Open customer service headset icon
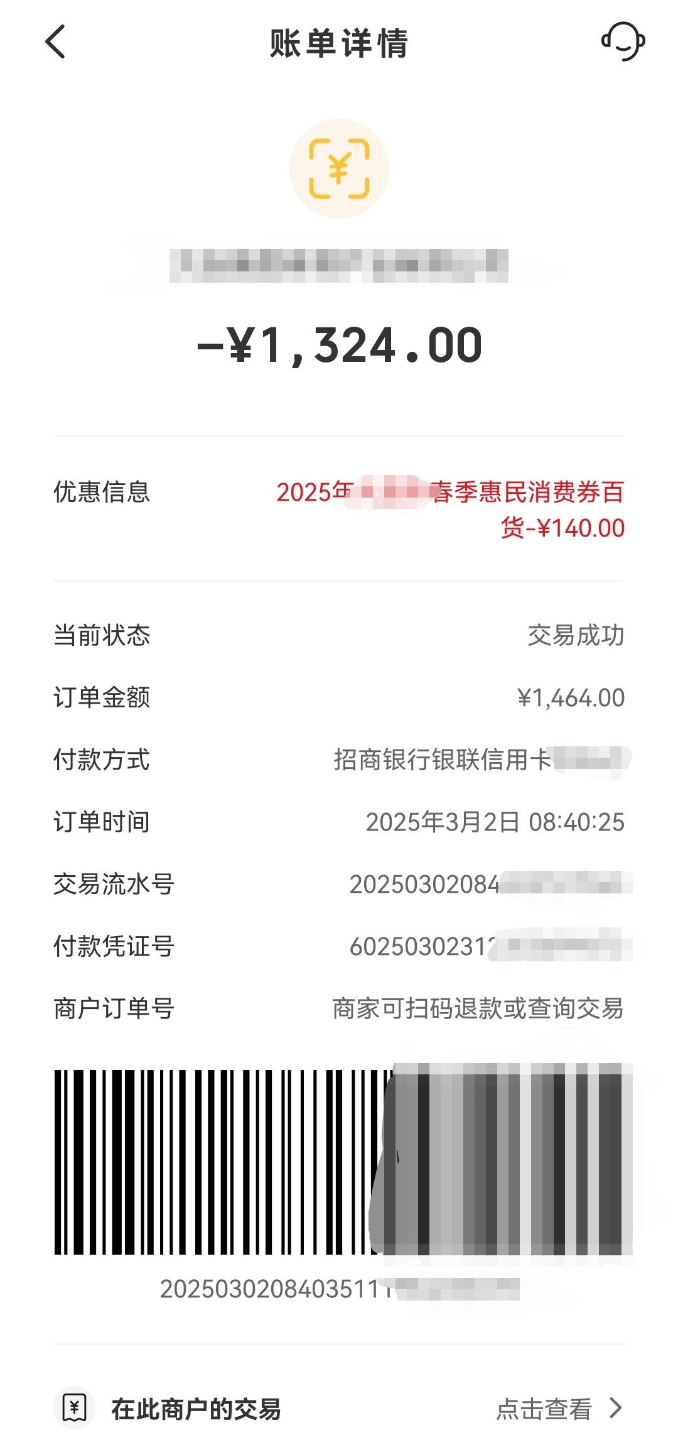The image size is (678, 1440). point(623,41)
